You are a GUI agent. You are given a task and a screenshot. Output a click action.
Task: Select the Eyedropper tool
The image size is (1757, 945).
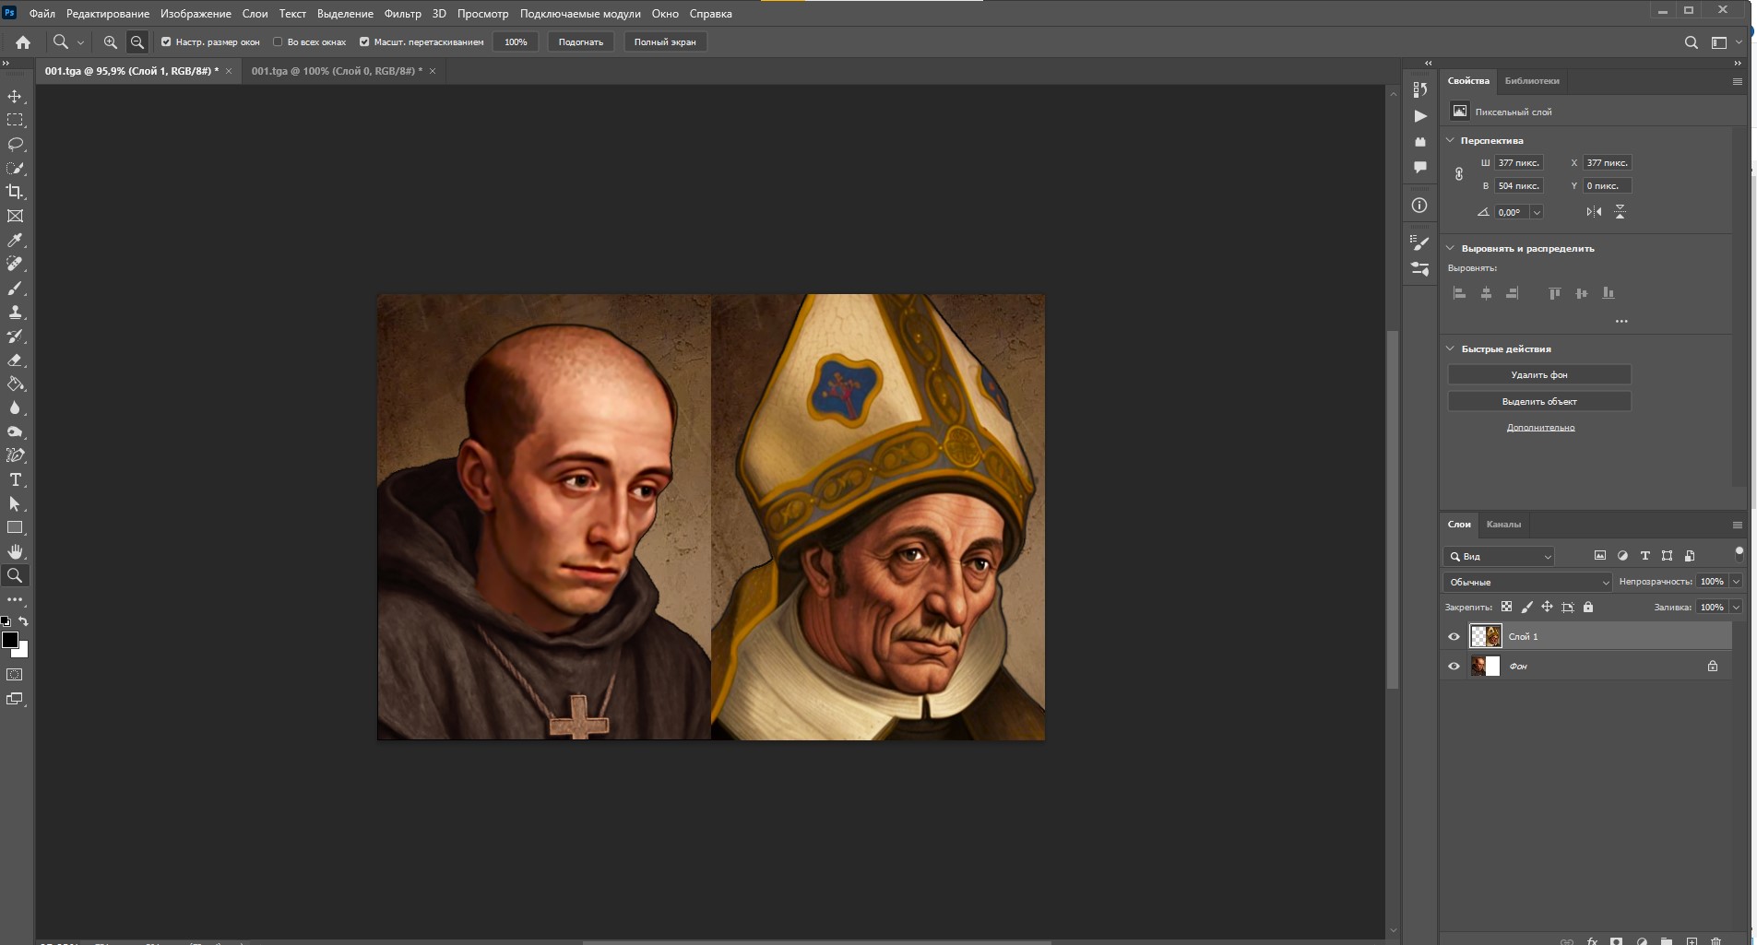coord(15,241)
